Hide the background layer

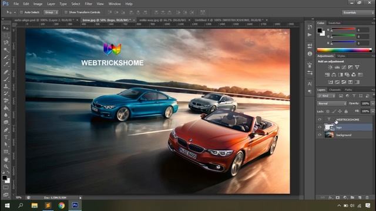320,135
